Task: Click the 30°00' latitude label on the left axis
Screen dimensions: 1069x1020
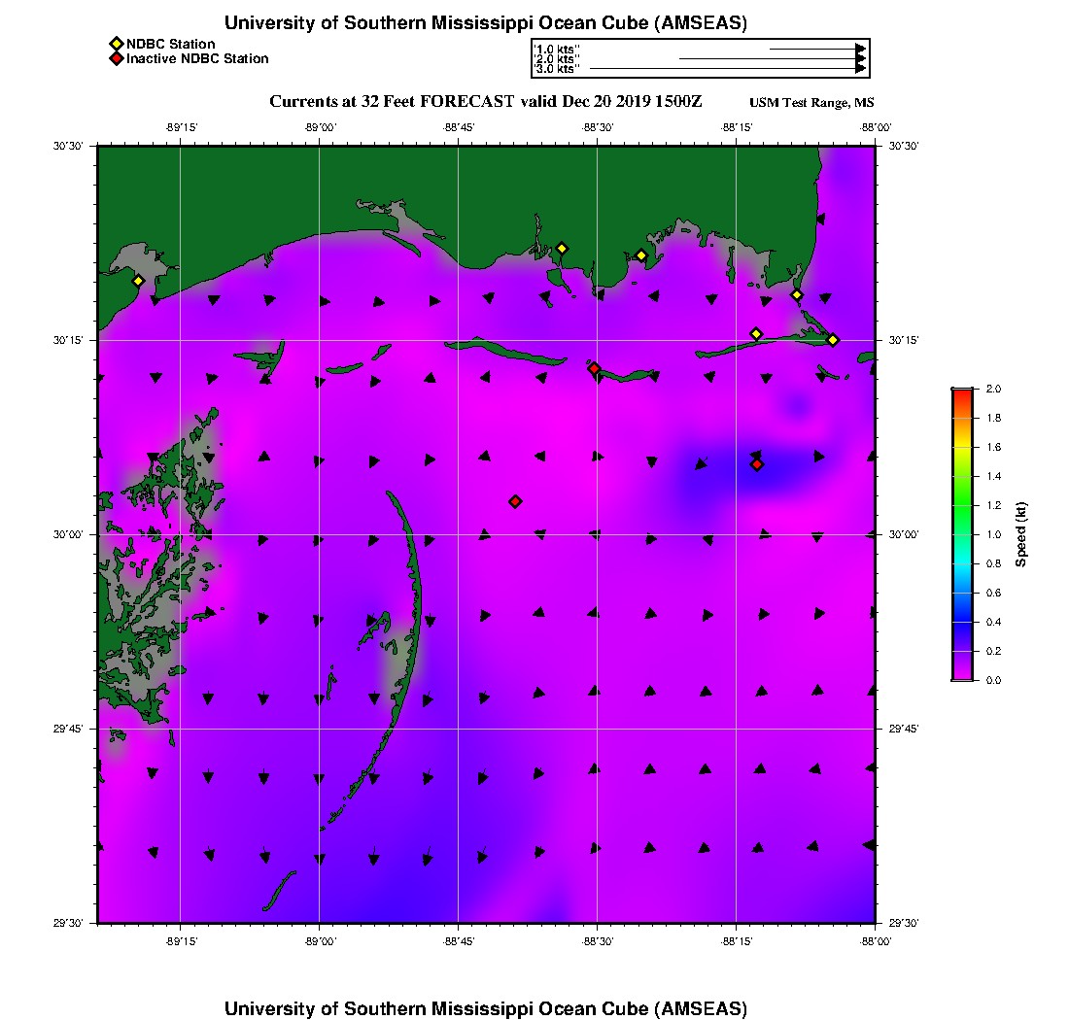Action: (x=71, y=534)
